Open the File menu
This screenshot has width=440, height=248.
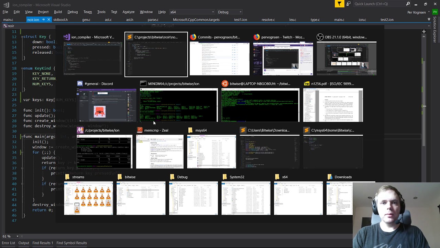click(5, 12)
